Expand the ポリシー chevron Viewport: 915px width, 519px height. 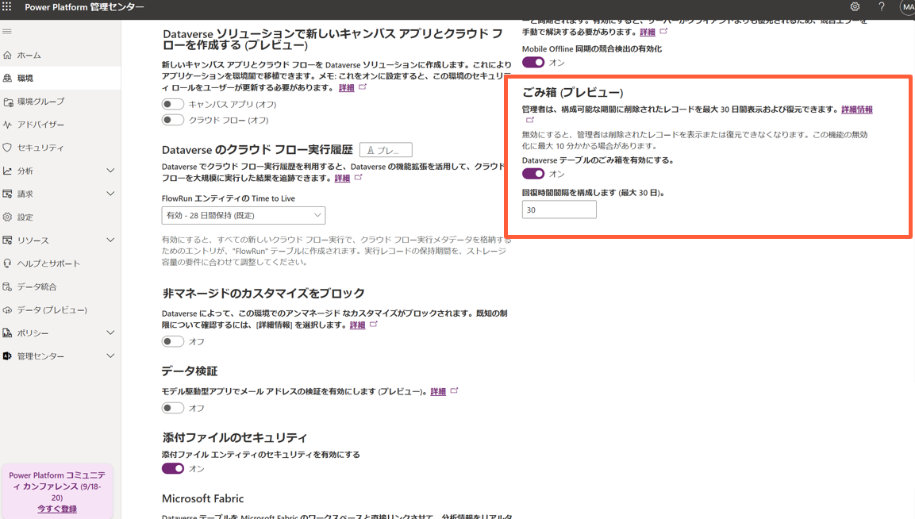click(x=110, y=333)
